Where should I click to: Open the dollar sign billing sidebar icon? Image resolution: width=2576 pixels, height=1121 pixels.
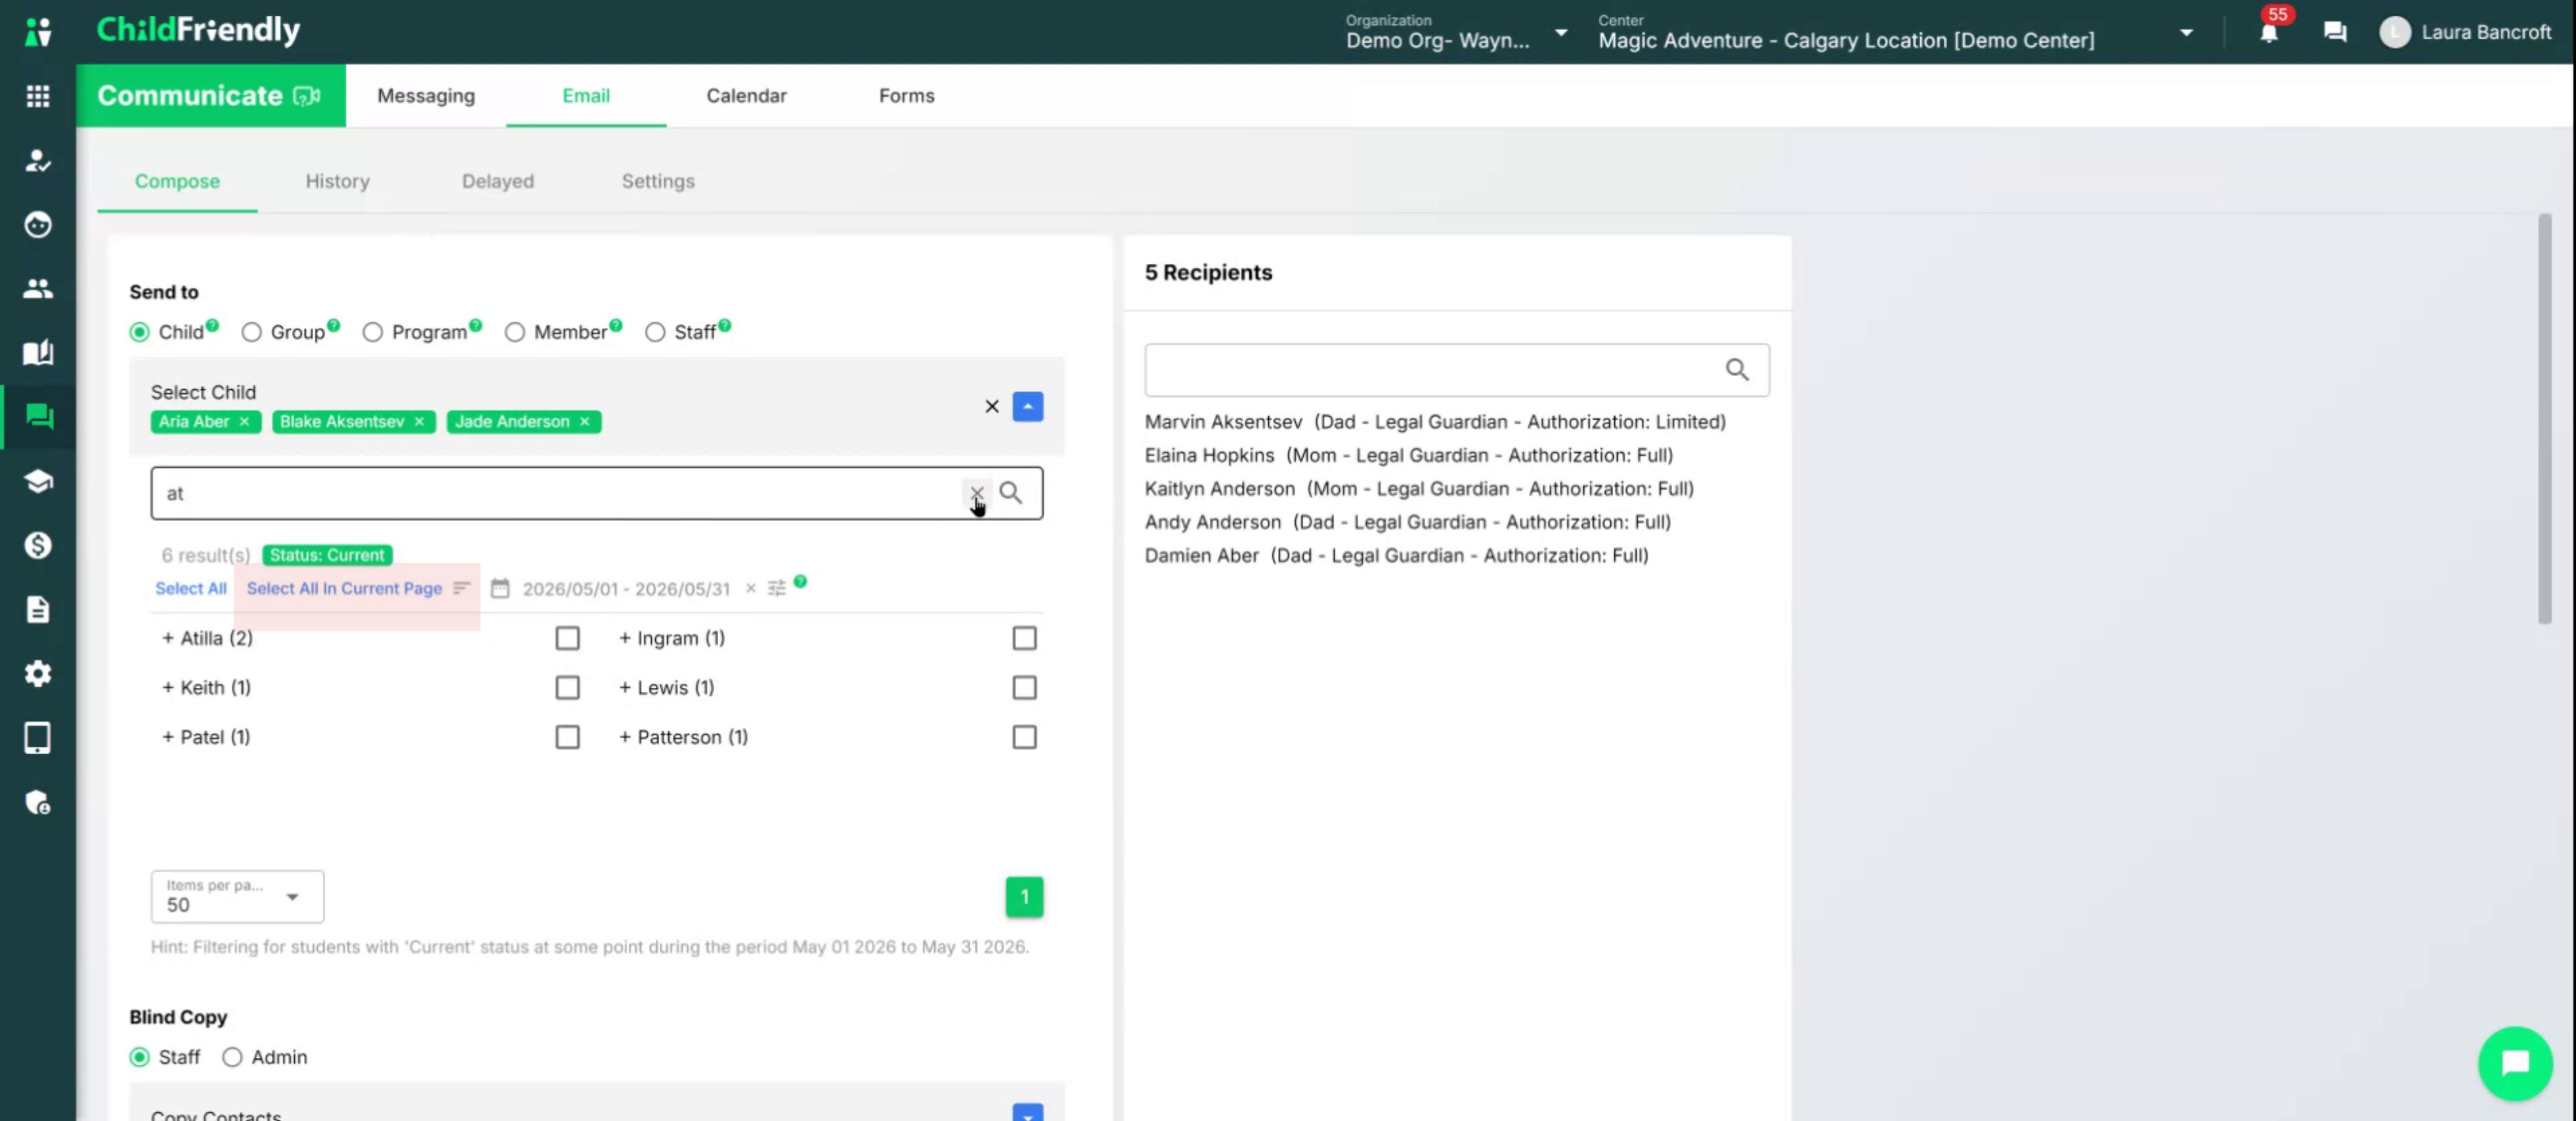(38, 545)
